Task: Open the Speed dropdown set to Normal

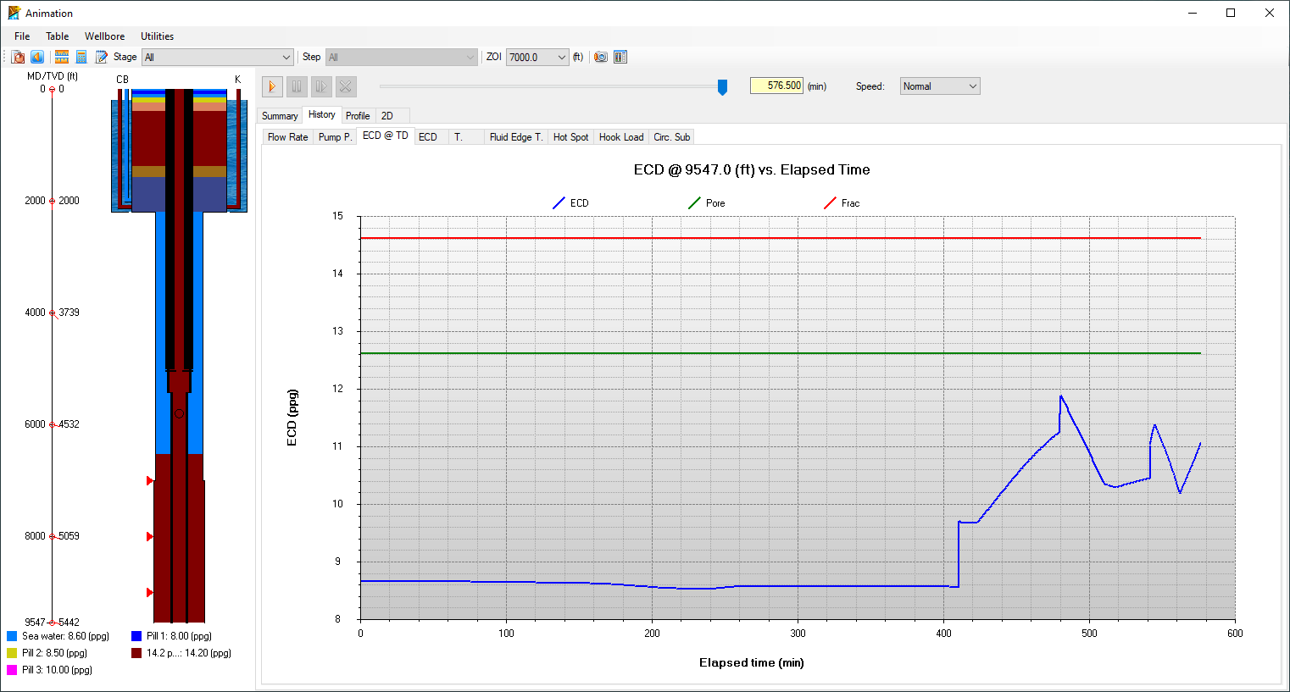Action: [x=939, y=86]
